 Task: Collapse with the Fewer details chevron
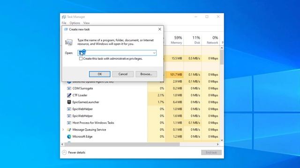[x=64, y=153]
